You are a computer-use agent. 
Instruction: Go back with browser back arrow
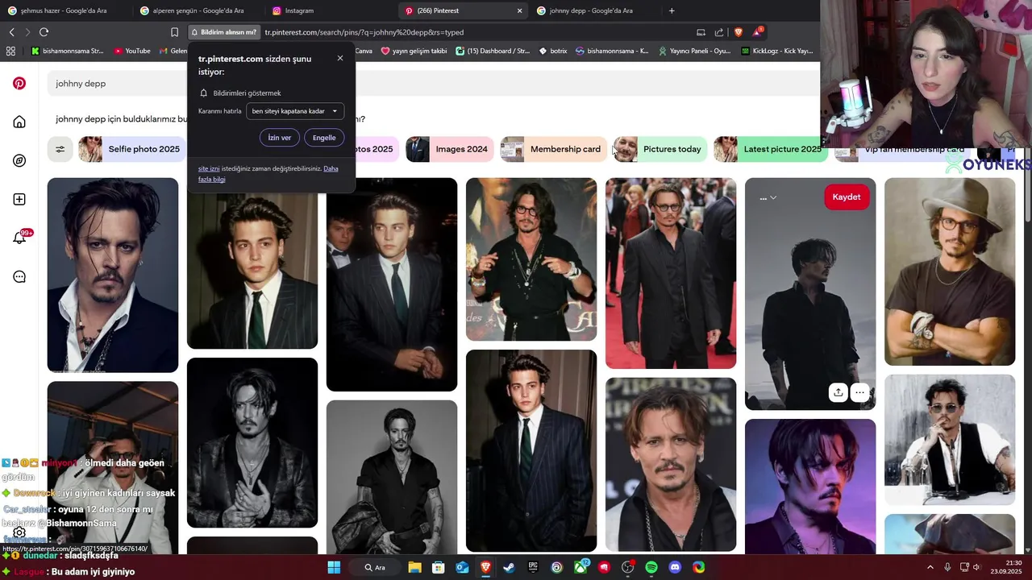coord(11,32)
